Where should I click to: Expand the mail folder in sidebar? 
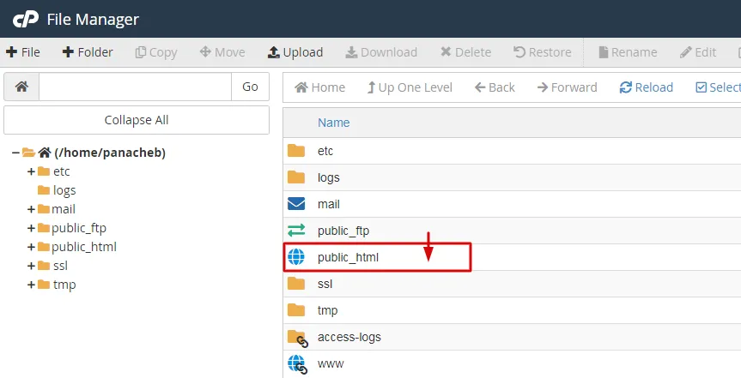click(31, 209)
